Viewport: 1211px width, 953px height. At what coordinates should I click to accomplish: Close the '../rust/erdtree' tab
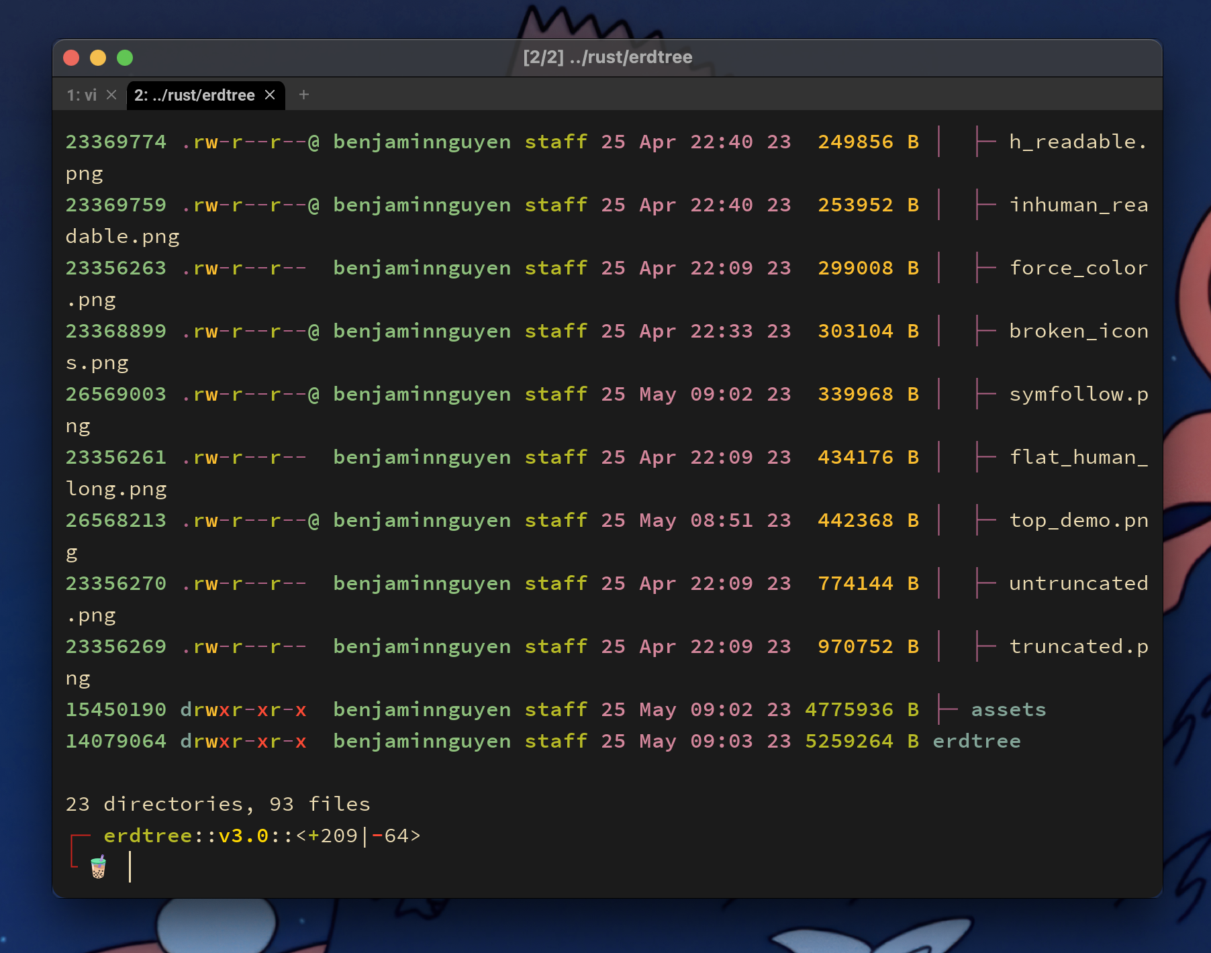click(270, 95)
